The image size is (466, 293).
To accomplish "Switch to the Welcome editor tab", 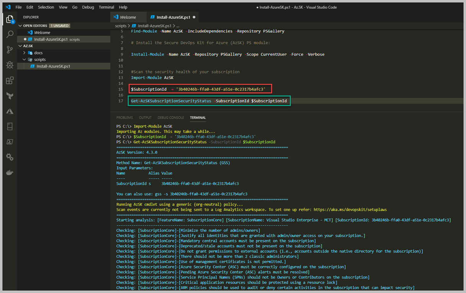I will pyautogui.click(x=128, y=17).
